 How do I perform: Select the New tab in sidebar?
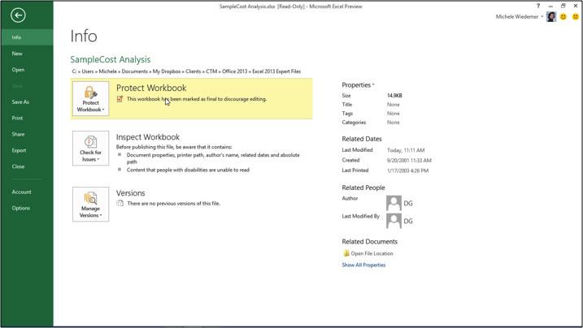click(17, 54)
